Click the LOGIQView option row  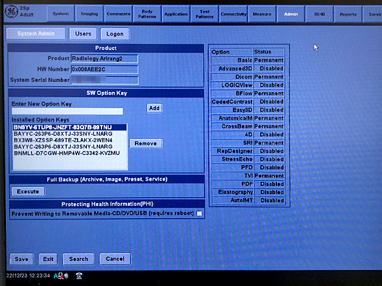tap(248, 85)
